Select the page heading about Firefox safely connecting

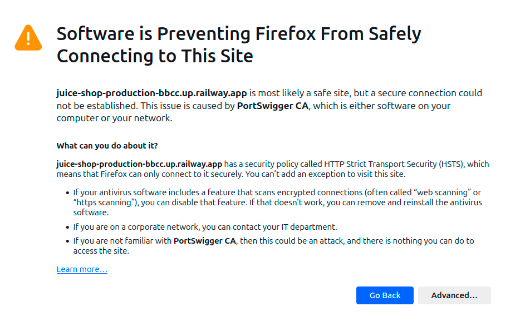click(x=238, y=45)
